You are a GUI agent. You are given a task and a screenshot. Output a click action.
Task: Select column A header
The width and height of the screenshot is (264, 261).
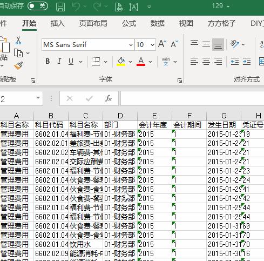[17, 116]
